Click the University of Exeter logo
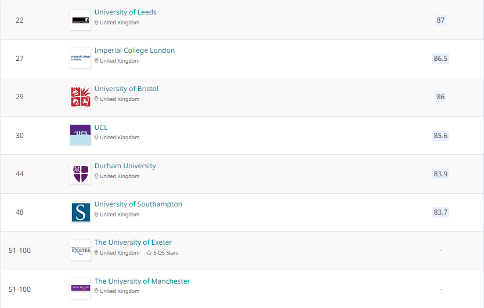The width and height of the screenshot is (484, 308). click(80, 251)
